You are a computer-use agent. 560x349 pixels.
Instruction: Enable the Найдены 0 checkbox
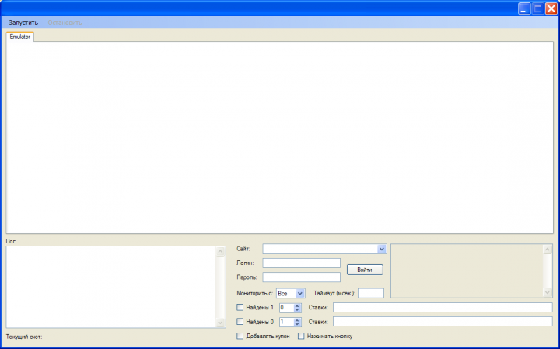240,322
